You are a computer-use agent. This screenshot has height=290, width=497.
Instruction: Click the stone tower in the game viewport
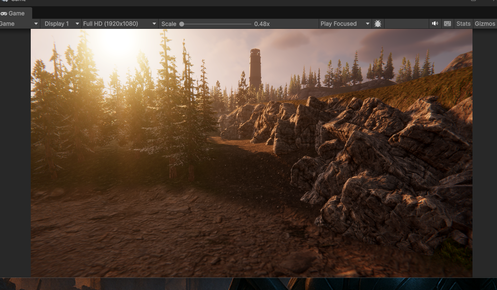click(255, 67)
